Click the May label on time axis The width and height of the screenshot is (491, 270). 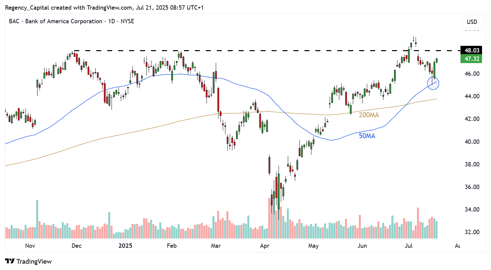313,246
